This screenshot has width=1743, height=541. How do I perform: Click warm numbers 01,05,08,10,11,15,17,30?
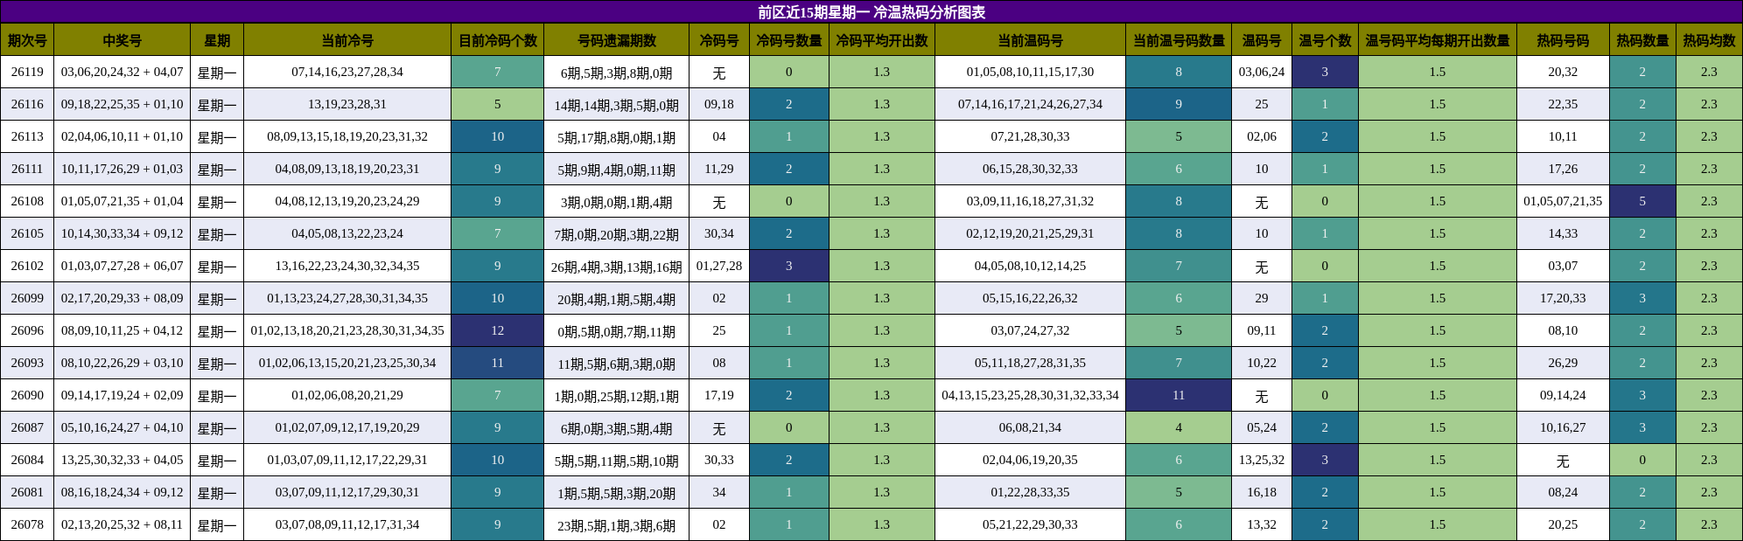pos(1030,72)
